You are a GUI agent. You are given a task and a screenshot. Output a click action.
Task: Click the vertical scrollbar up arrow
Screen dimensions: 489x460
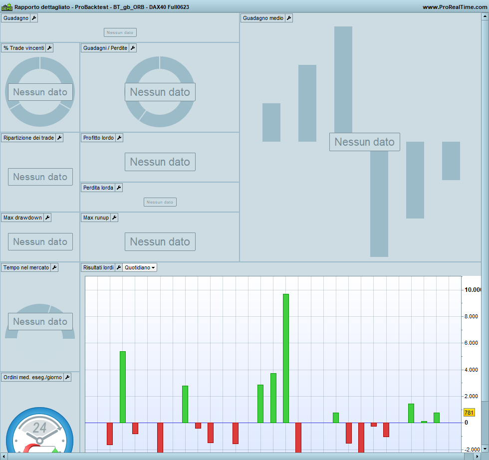point(485,16)
